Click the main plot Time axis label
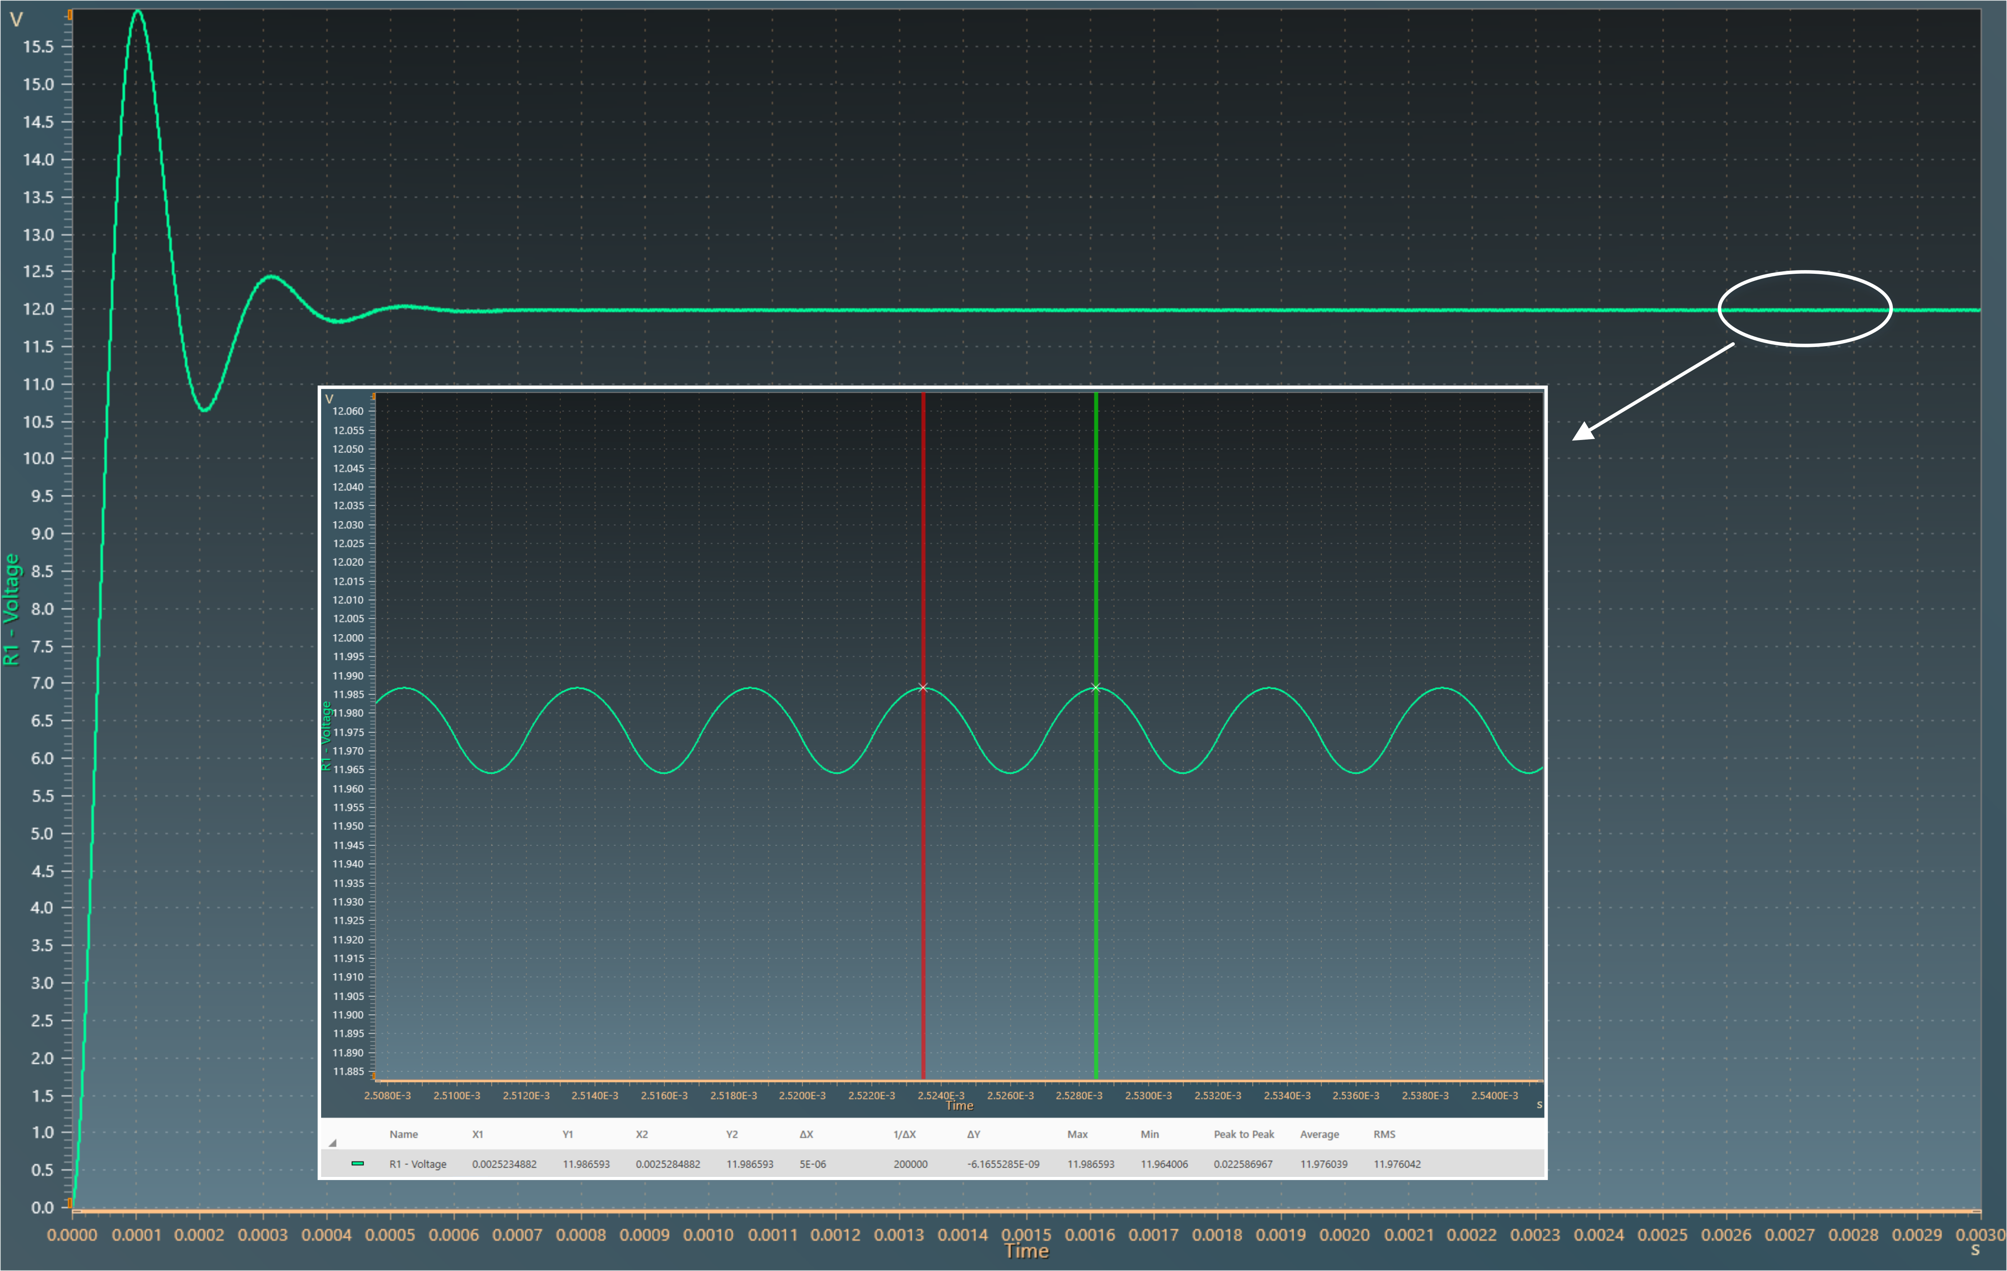This screenshot has height=1271, width=2007. (x=1026, y=1251)
